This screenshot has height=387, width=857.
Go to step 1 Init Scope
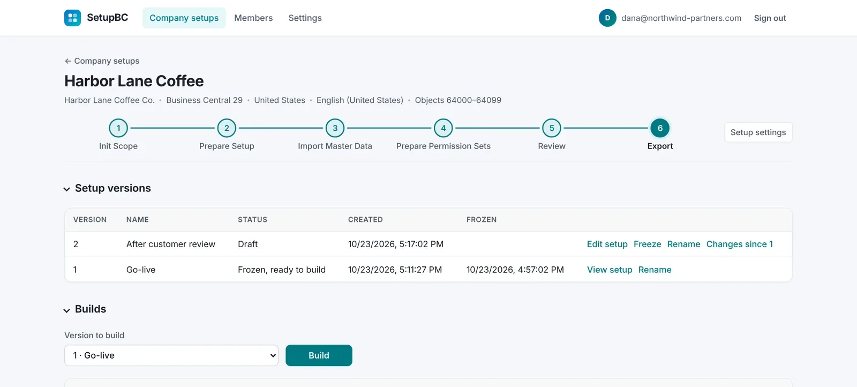(118, 128)
